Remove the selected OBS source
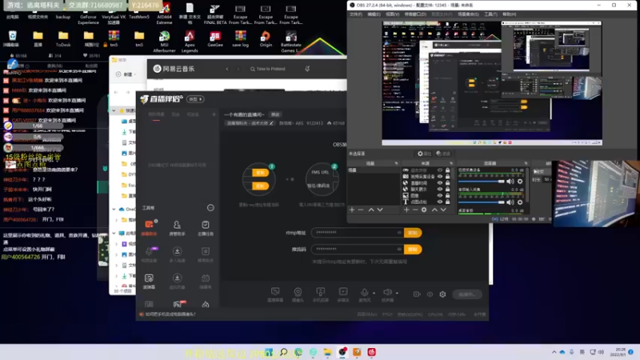 414,210
